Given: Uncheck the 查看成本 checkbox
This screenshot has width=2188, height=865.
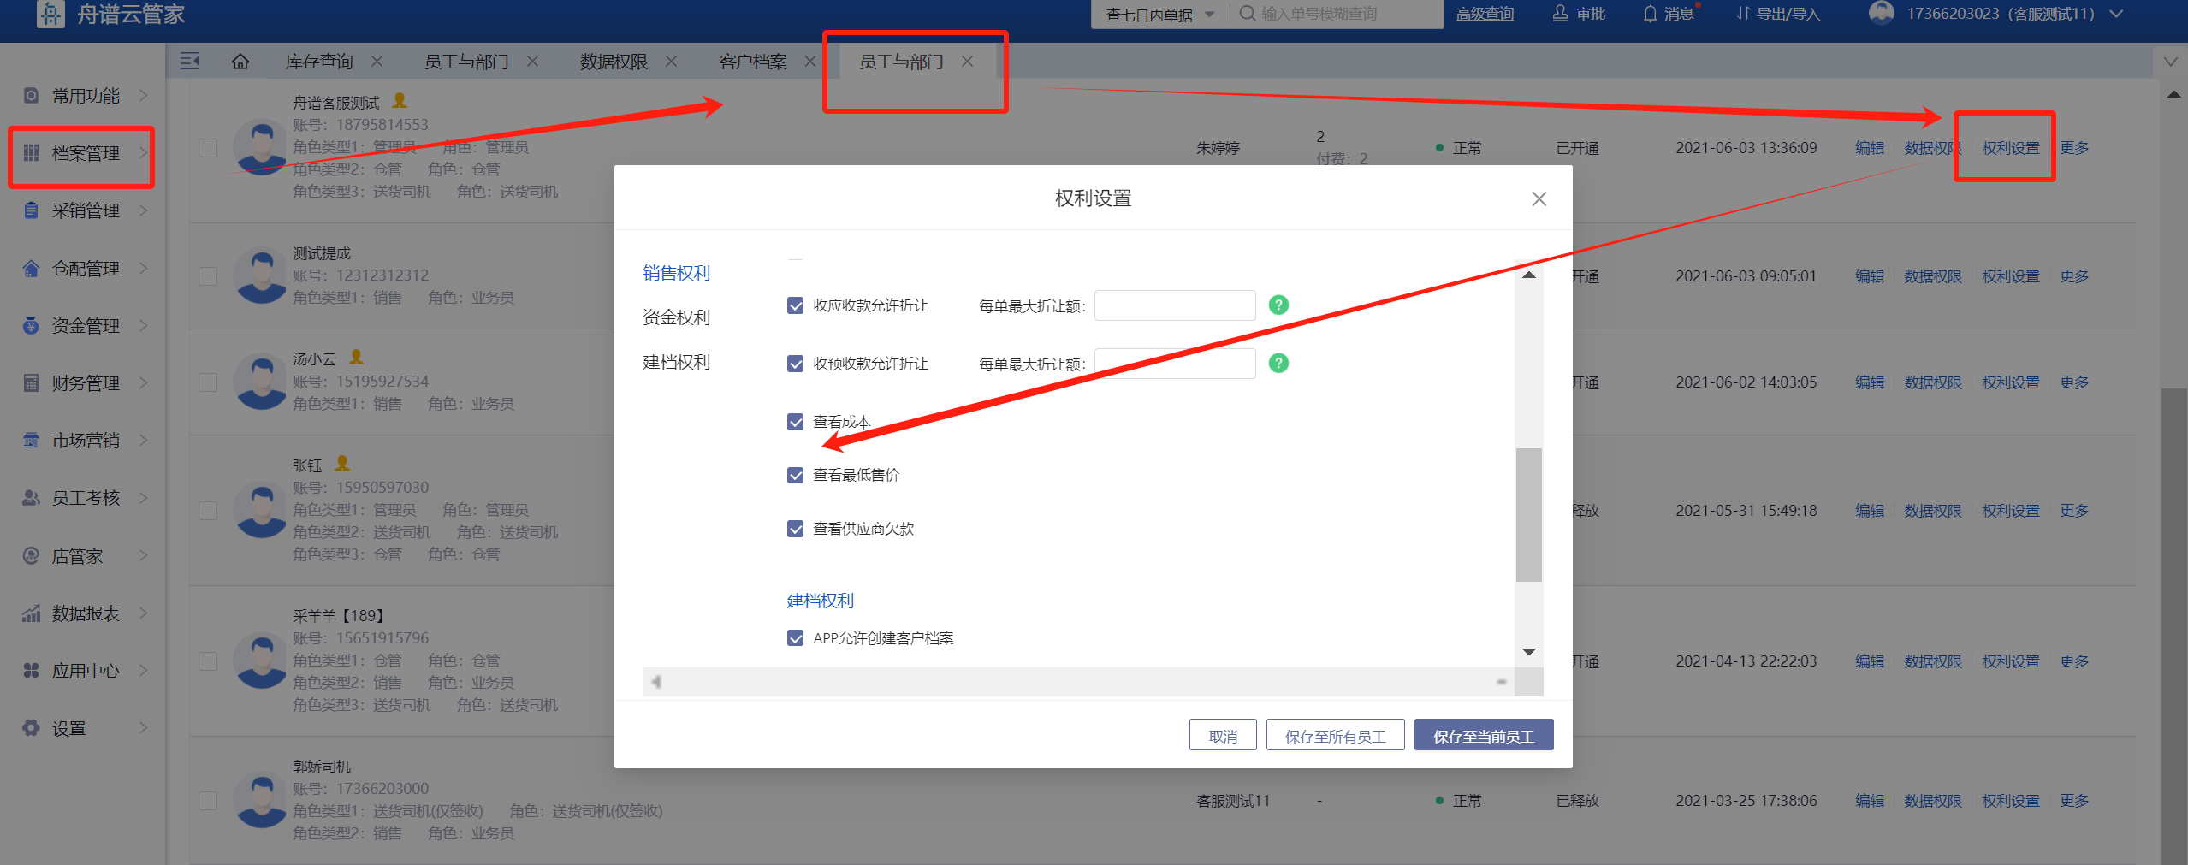Looking at the screenshot, I should pyautogui.click(x=796, y=422).
